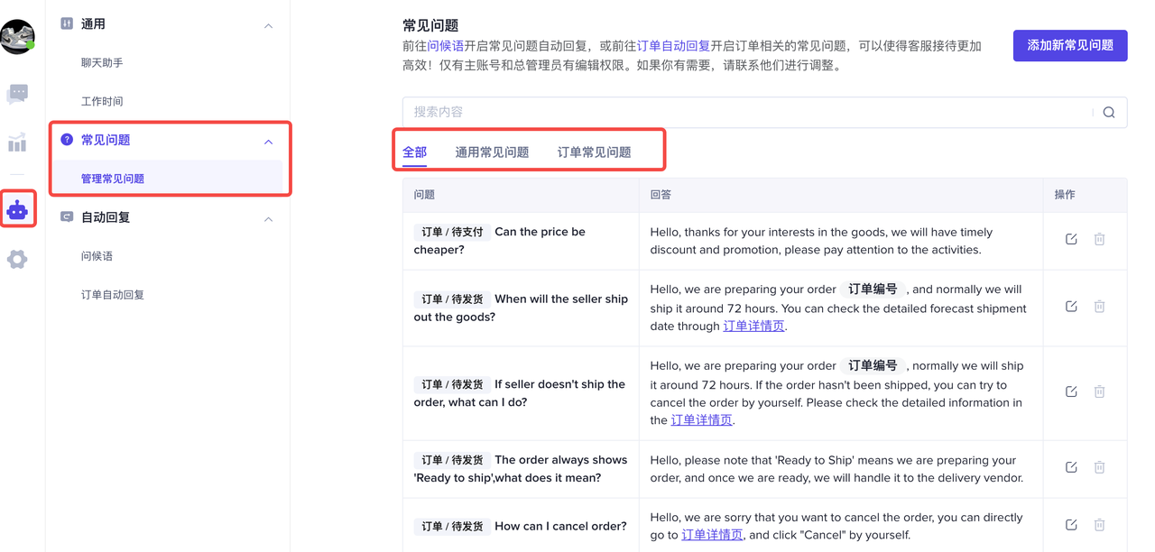Image resolution: width=1155 pixels, height=552 pixels.
Task: Collapse the 自动回复 section
Action: pos(268,219)
